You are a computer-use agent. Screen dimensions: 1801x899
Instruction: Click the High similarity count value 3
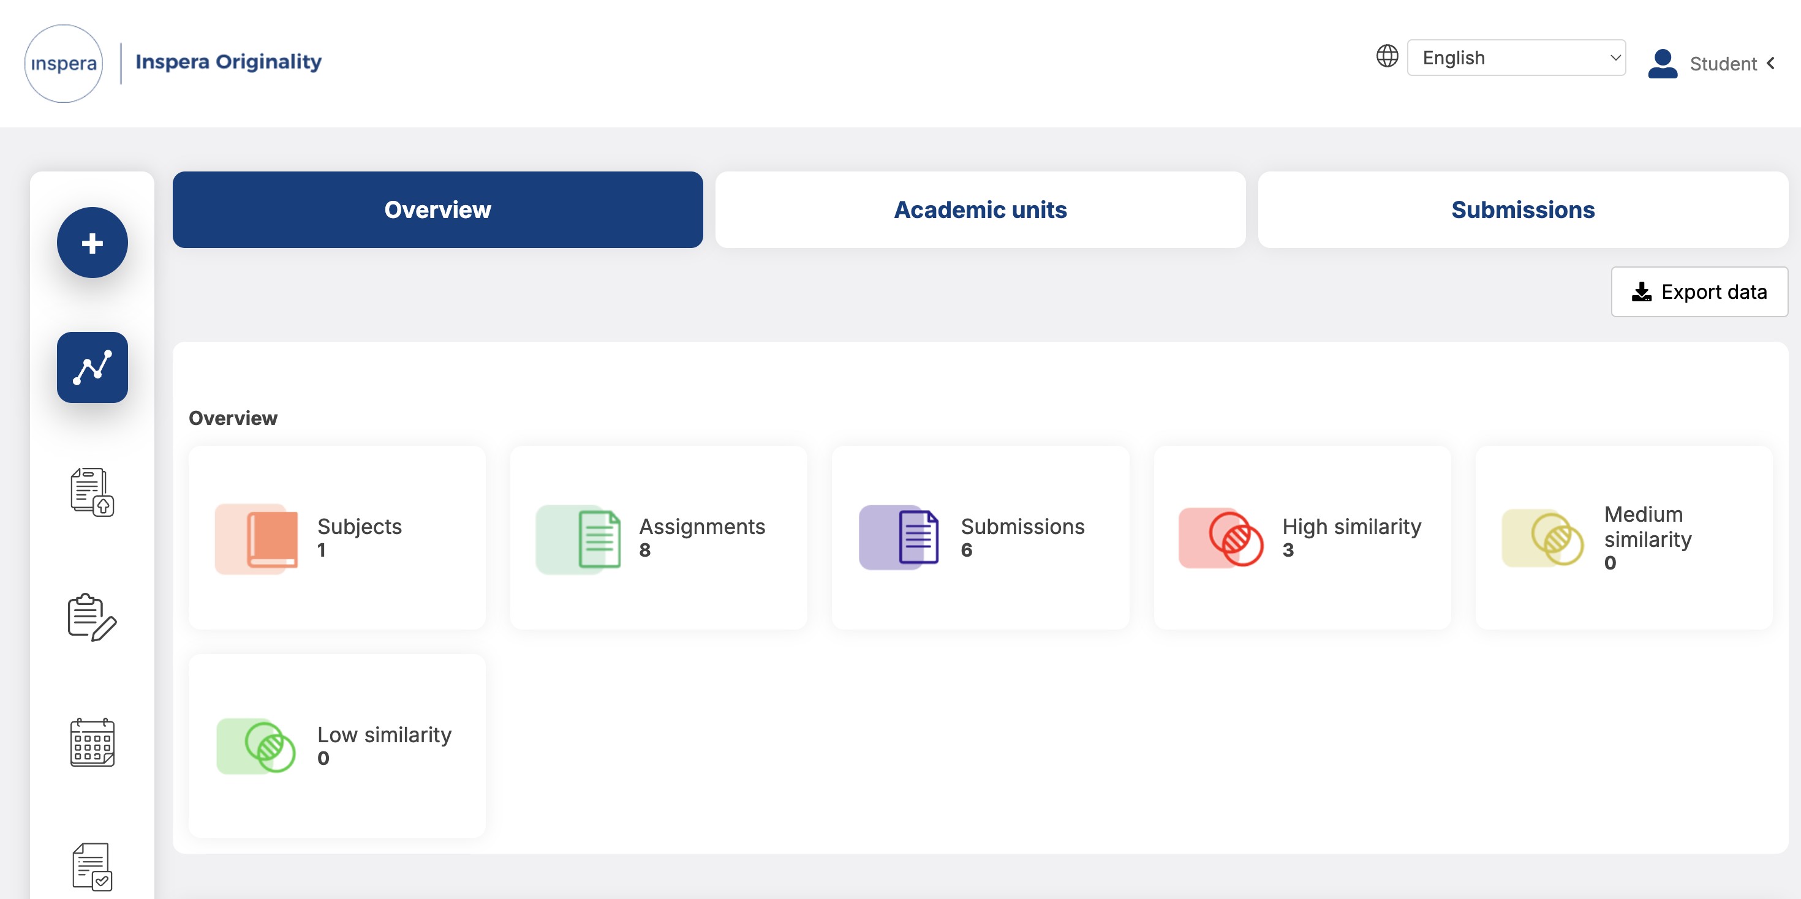(1288, 550)
